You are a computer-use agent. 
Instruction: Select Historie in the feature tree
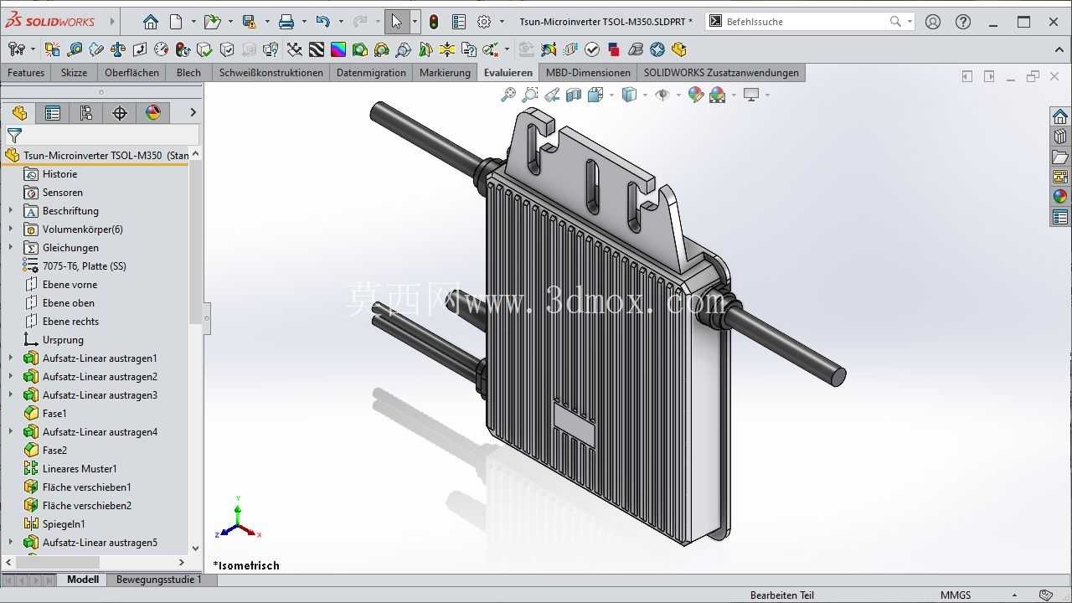[59, 174]
